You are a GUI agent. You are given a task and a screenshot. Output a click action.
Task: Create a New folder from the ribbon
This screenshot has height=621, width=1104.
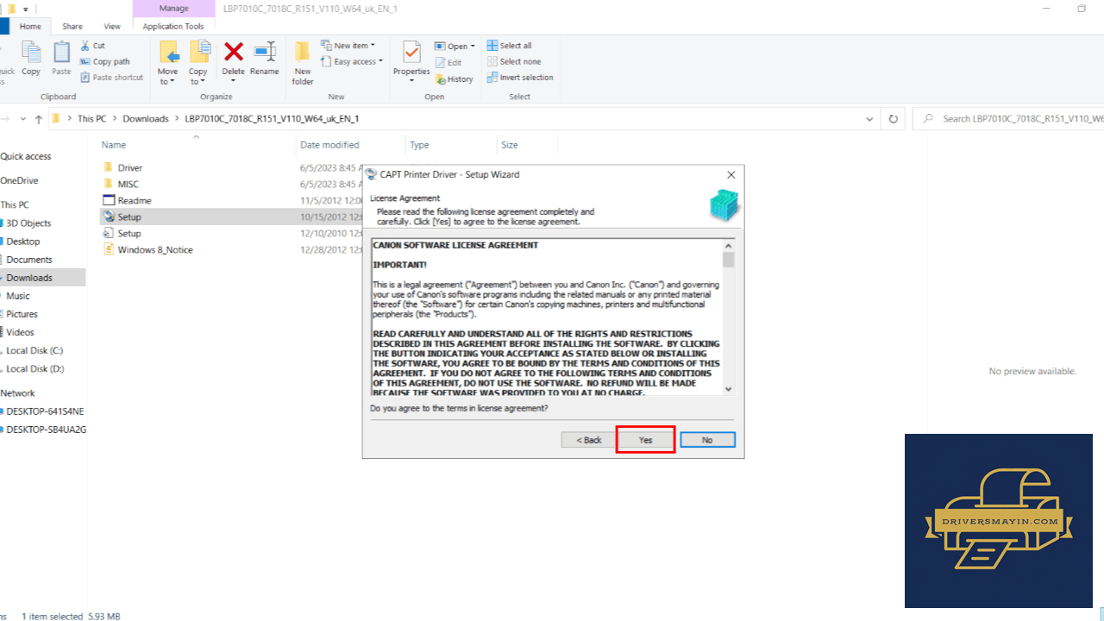303,63
